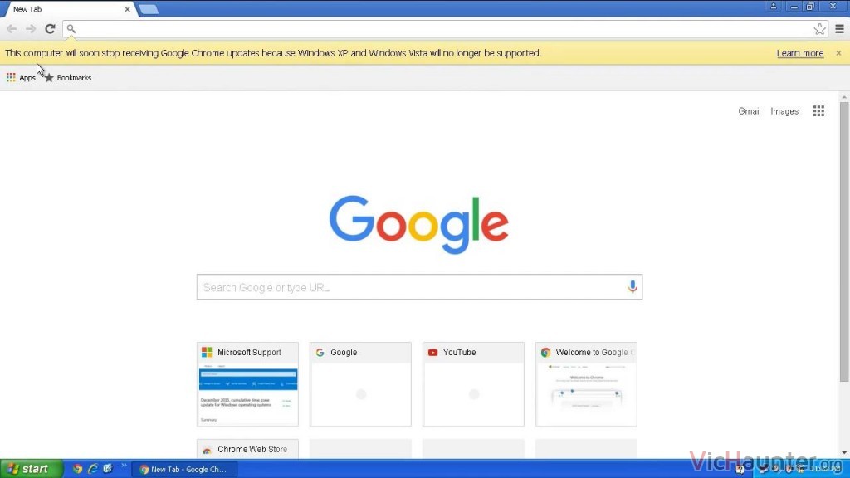The image size is (850, 478).
Task: Open the Apps shortcut in bookmarks bar
Action: [21, 77]
